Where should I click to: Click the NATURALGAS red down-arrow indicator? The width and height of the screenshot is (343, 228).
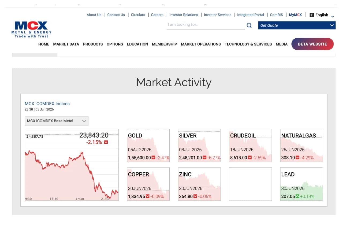(x=297, y=158)
